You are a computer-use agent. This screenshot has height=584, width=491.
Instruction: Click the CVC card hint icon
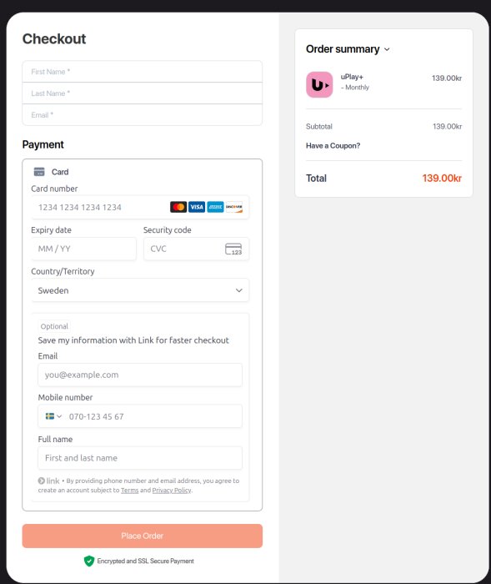point(233,249)
